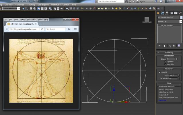Open the Create command panel tab
Viewport: 183px width, 115px height.
[158, 13]
